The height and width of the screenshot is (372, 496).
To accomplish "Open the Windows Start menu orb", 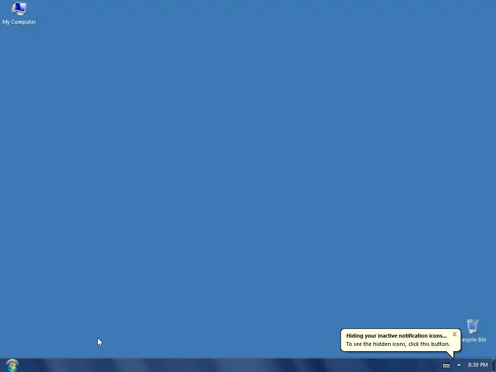I will click(x=12, y=366).
